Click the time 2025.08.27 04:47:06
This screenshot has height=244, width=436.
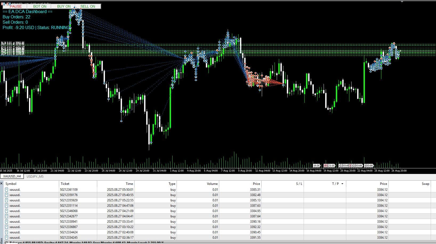120,206
